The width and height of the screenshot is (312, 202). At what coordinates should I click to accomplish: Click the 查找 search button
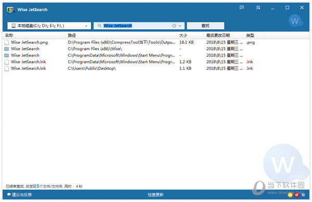(x=205, y=26)
